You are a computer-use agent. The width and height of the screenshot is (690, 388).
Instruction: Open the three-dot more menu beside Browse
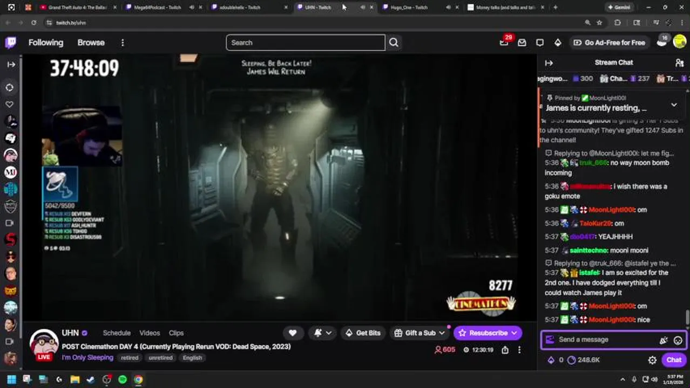[123, 43]
